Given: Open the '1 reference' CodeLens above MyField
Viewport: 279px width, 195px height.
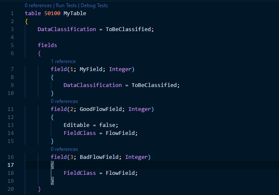Looking at the screenshot, I should tap(63, 61).
